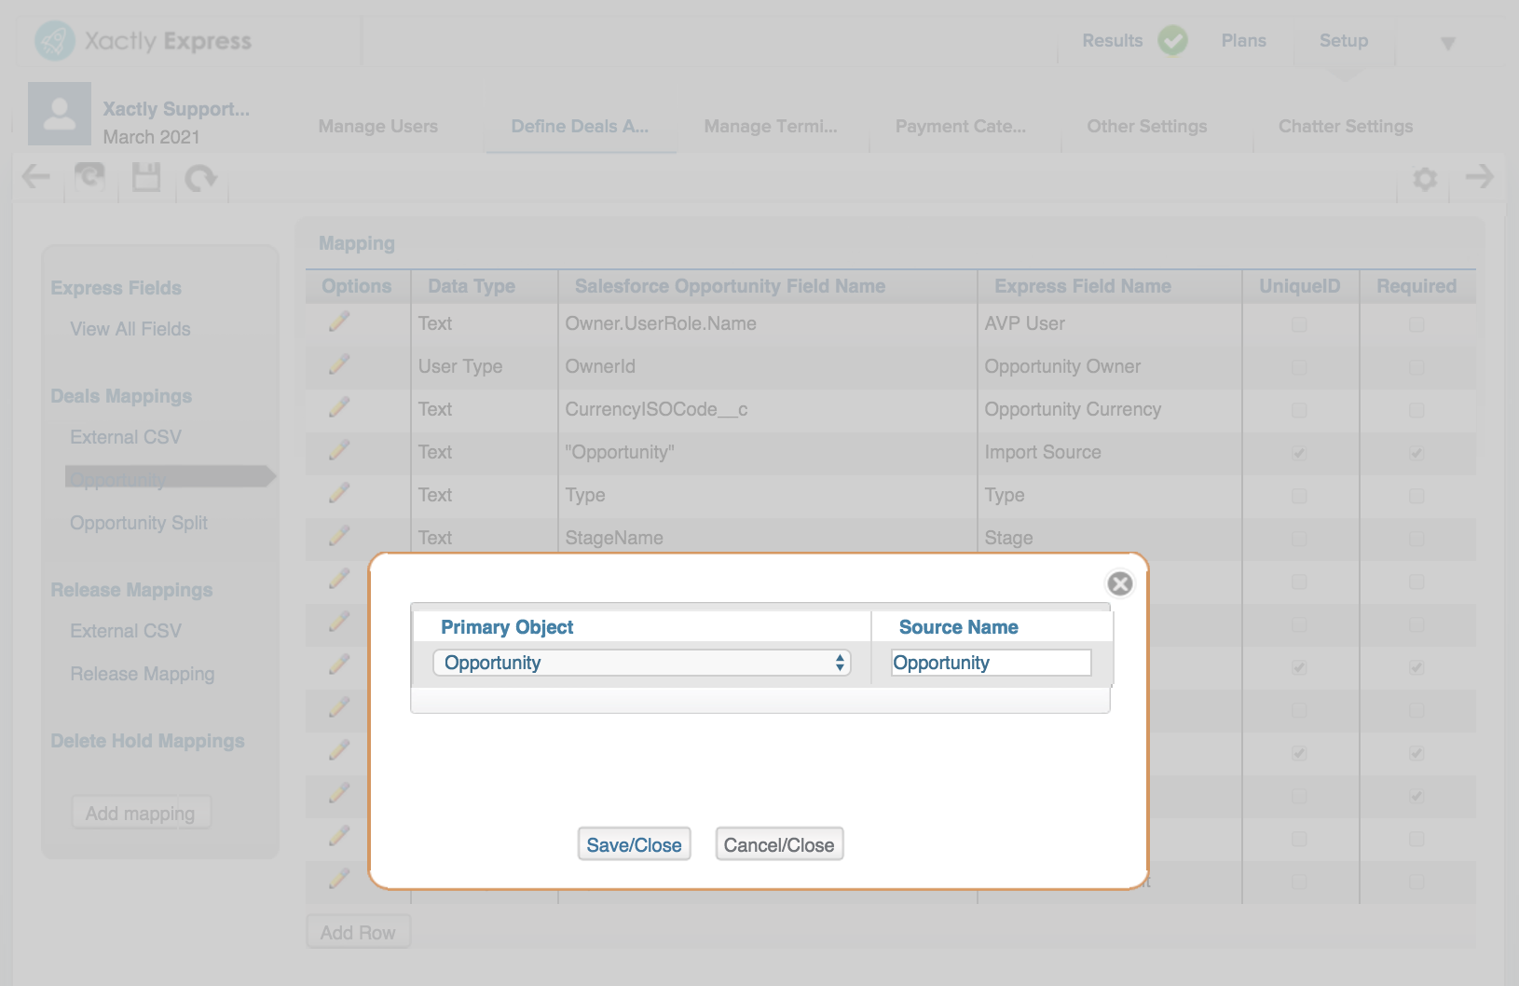Open the View All Fields link
This screenshot has height=986, width=1519.
[130, 329]
